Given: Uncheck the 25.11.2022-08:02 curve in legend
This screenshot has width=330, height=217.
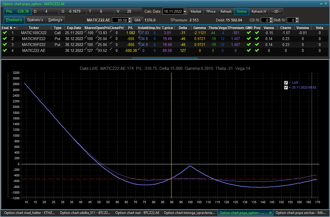Looking at the screenshot, I should (286, 87).
